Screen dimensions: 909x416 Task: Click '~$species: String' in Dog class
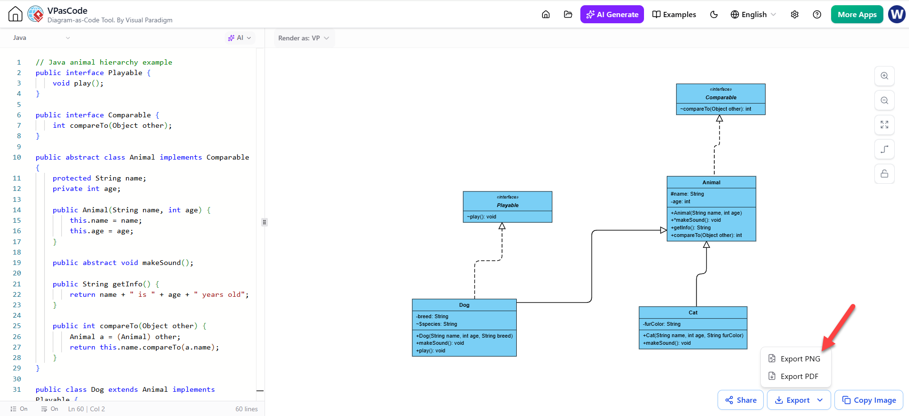(436, 324)
